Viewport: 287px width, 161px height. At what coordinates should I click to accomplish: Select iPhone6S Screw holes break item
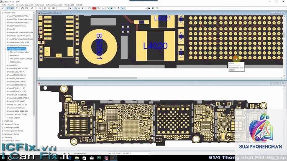pyautogui.click(x=19, y=36)
